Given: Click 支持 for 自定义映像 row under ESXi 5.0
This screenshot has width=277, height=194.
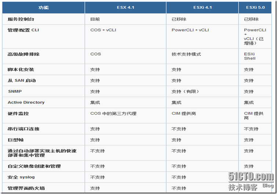Looking at the screenshot, I should point(249,166).
